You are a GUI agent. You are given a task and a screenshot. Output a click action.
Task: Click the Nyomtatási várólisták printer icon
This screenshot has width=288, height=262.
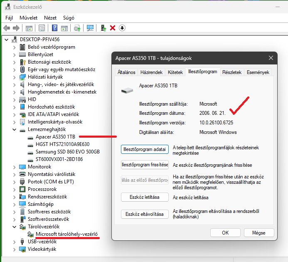click(22, 174)
